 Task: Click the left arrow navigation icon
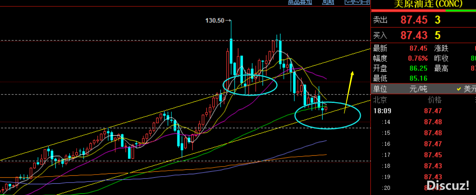click(x=348, y=2)
